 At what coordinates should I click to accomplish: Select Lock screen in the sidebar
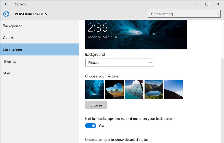coord(40,50)
